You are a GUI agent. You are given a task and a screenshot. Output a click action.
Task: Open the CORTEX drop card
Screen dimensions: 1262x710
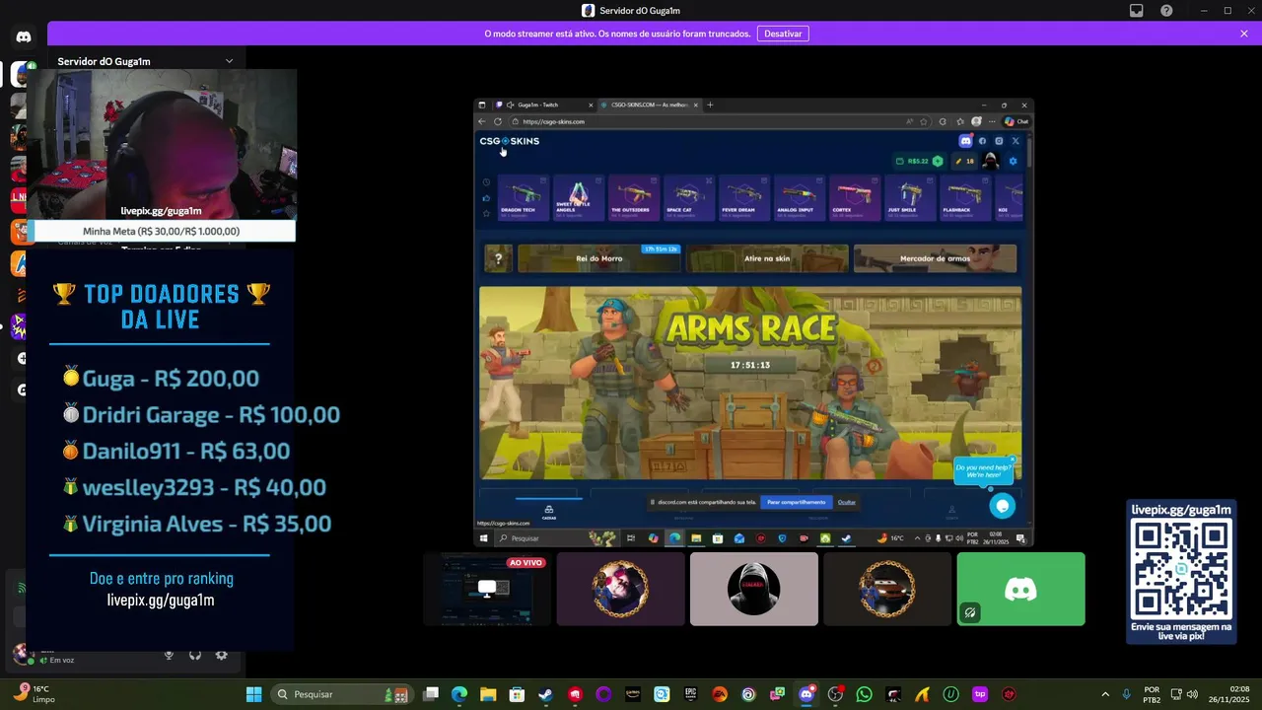854,198
